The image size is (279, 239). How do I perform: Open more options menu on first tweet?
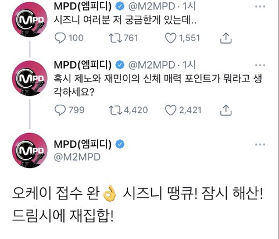click(x=260, y=6)
